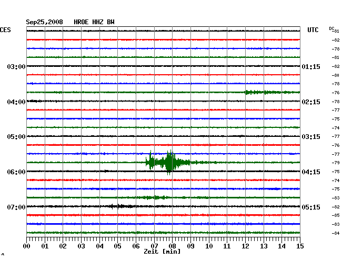Click minute tick label 15 on axis
Image resolution: width=342 pixels, height=260 pixels.
300,246
